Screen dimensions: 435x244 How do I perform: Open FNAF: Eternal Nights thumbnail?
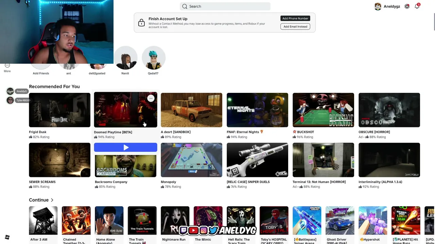pyautogui.click(x=257, y=110)
